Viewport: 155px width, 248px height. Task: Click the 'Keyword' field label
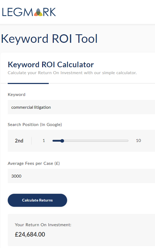pyautogui.click(x=17, y=95)
